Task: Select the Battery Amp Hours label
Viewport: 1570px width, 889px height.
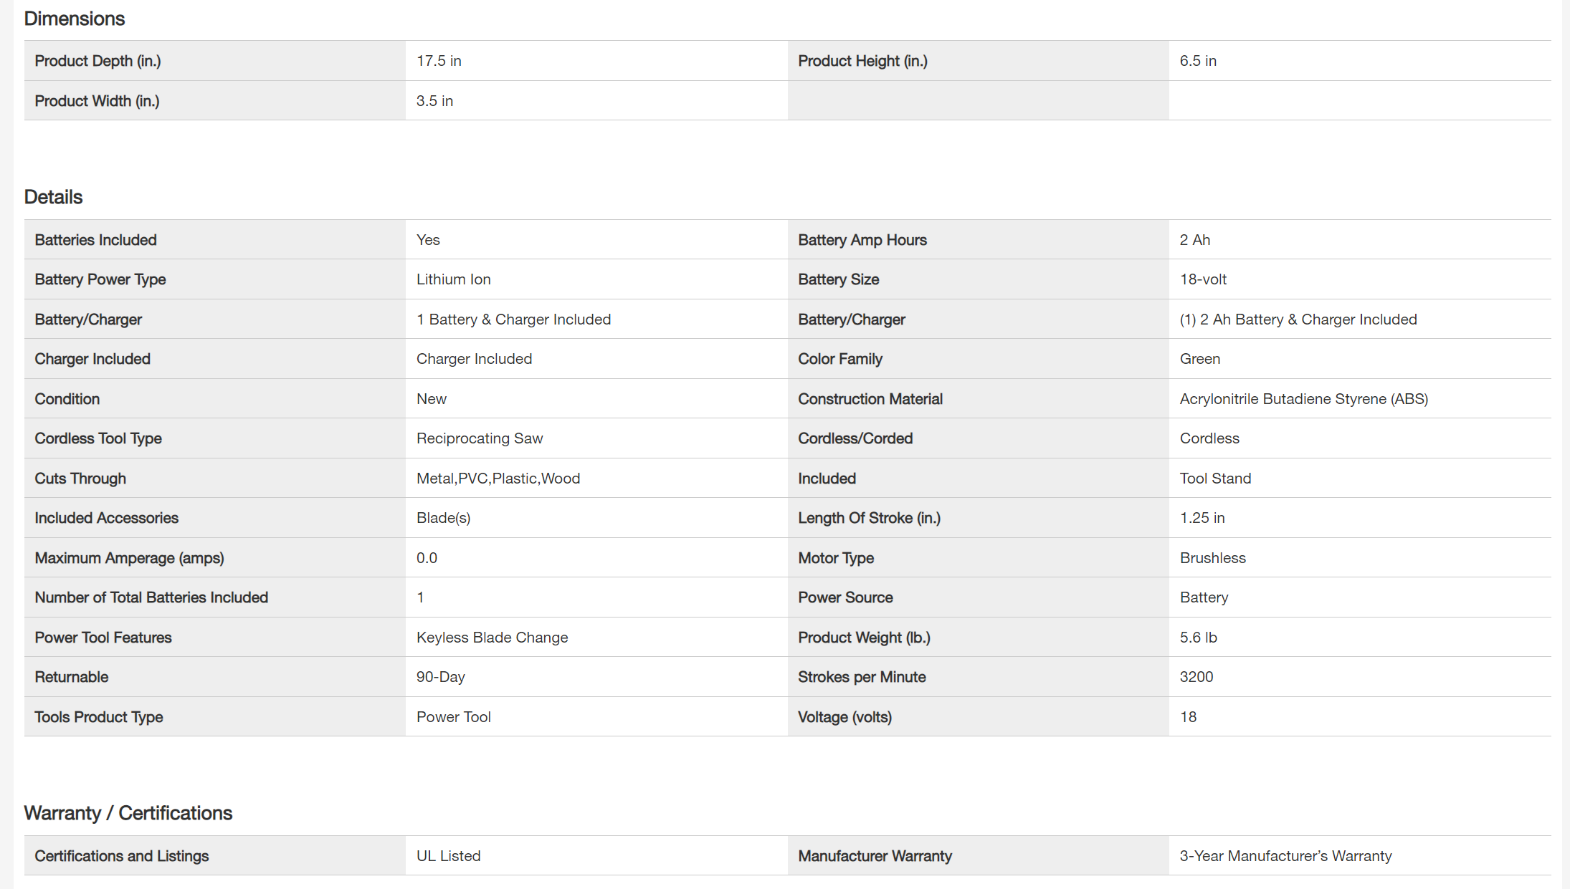Action: [862, 240]
